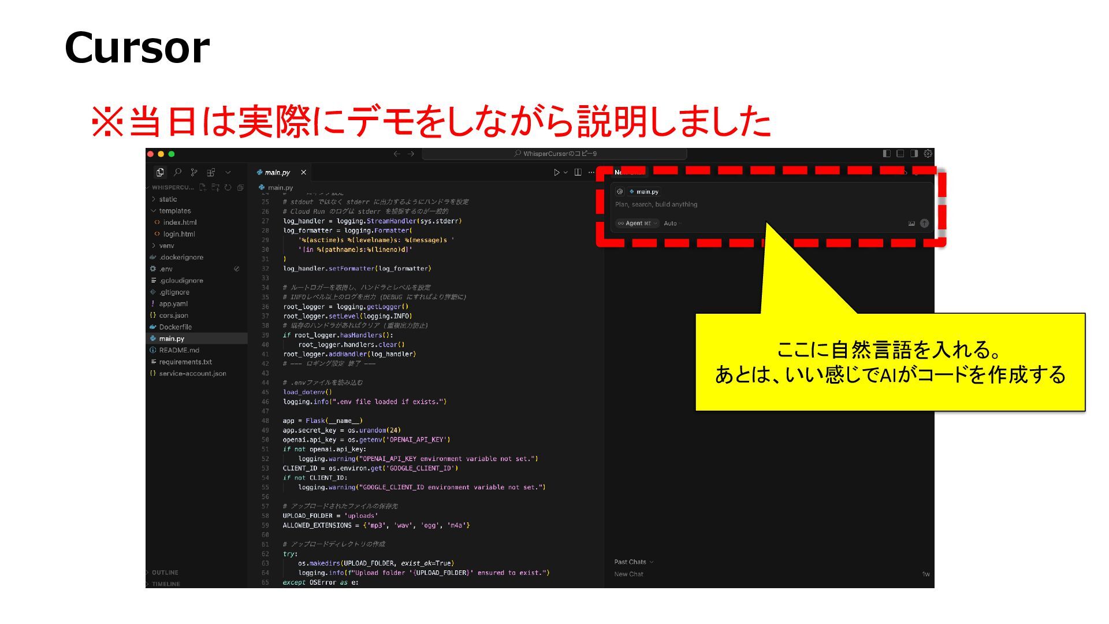The image size is (1109, 624).
Task: Expand the Past Chats list
Action: (634, 562)
